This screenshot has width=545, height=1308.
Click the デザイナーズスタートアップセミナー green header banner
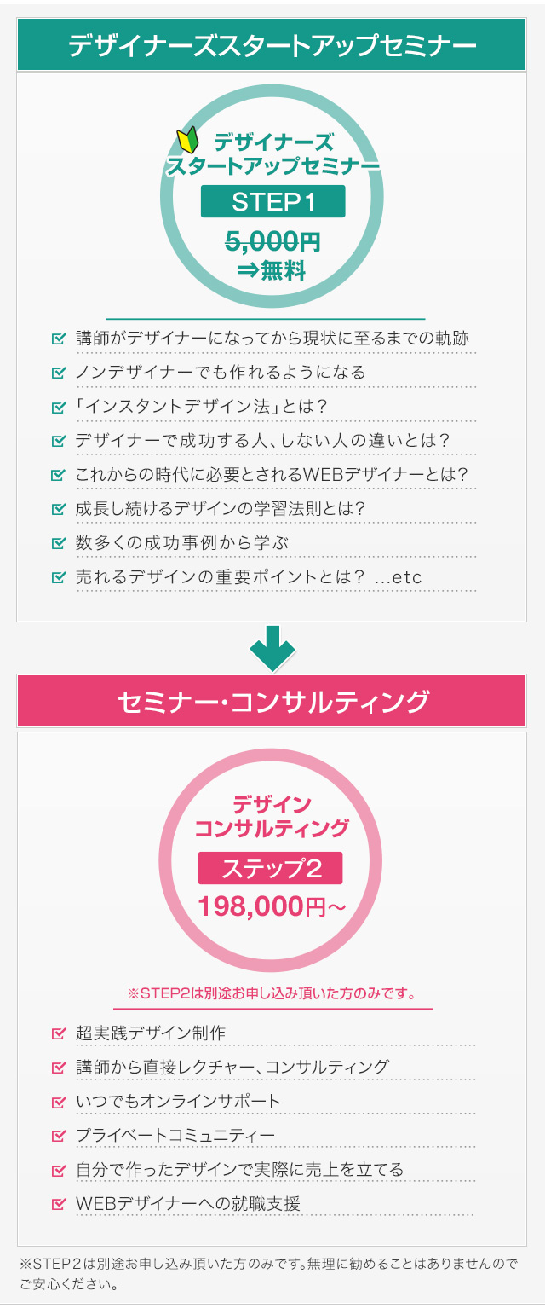coord(272,45)
